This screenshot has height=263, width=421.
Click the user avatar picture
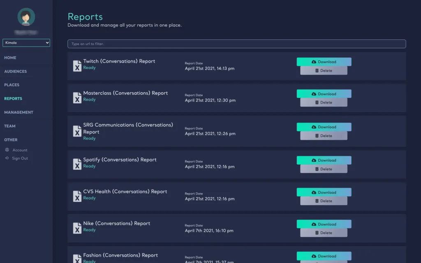tap(26, 16)
